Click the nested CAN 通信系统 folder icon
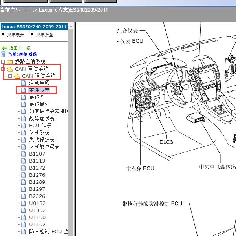Screen dimensions: 236x236 [17, 76]
